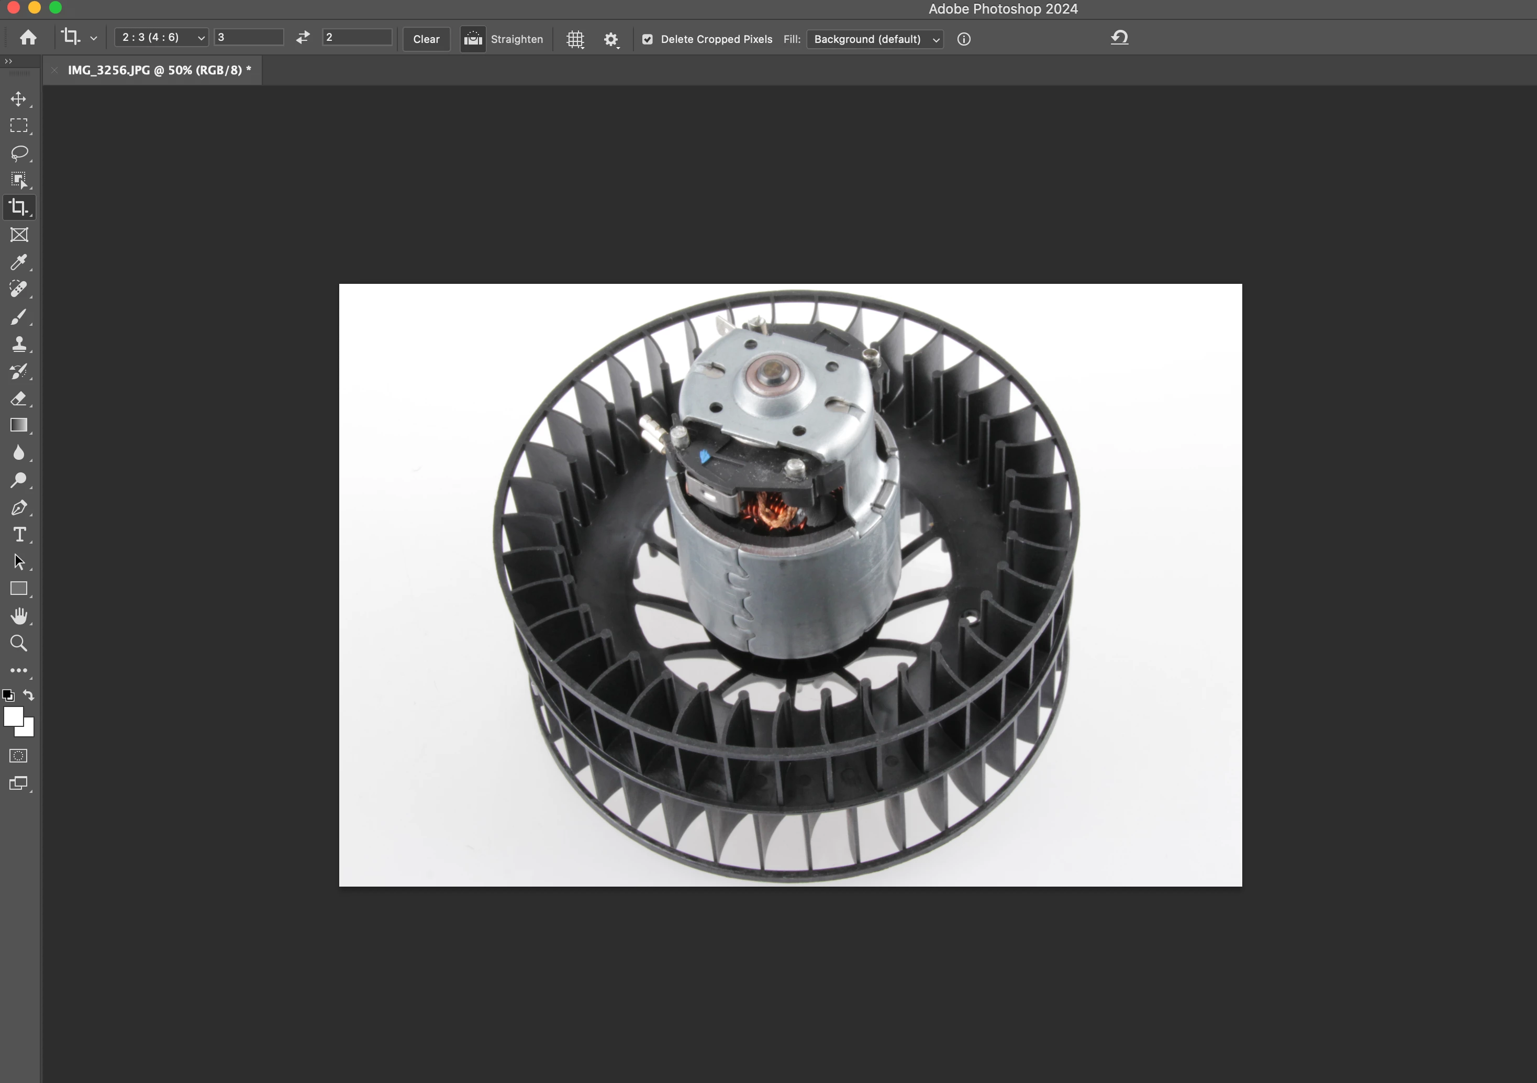Select the Eraser tool

pos(19,399)
